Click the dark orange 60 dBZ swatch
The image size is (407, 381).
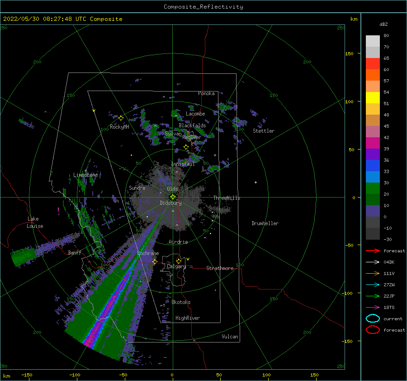[x=373, y=75]
